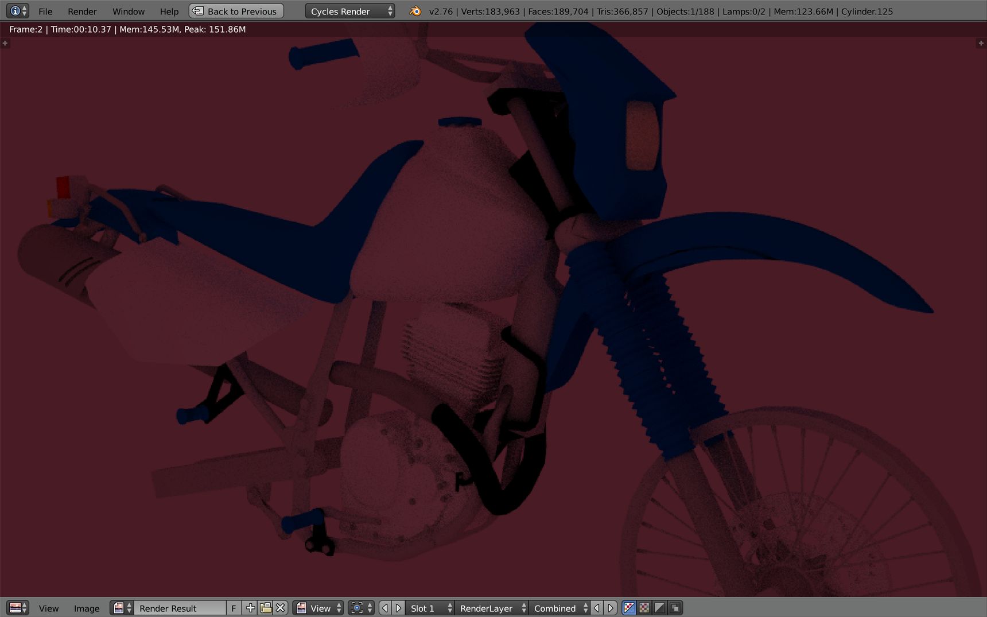This screenshot has width=987, height=617.
Task: Open the View mode dropdown
Action: [x=318, y=608]
